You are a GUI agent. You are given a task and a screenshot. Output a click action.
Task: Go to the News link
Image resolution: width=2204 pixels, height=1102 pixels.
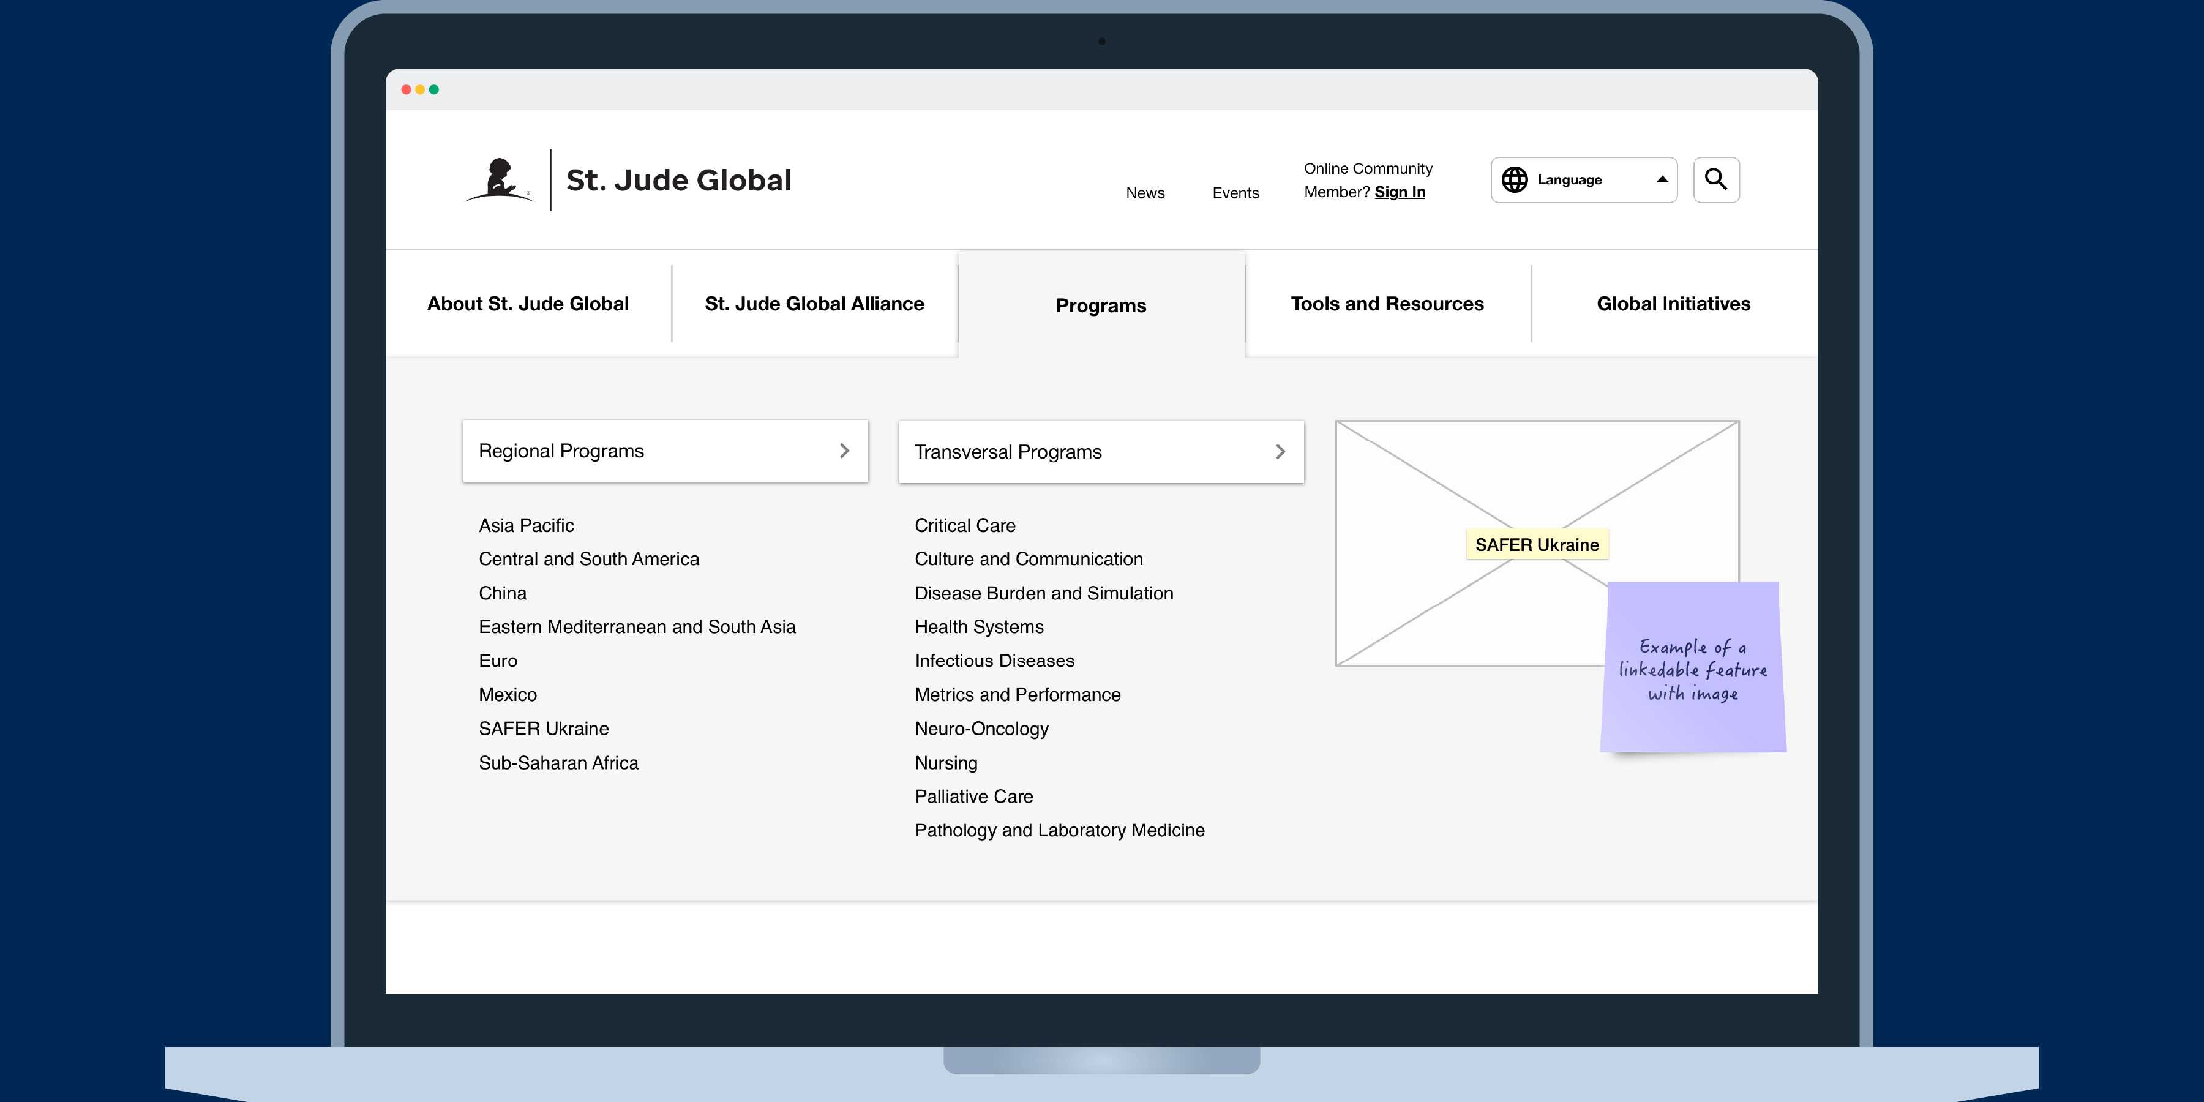point(1145,193)
